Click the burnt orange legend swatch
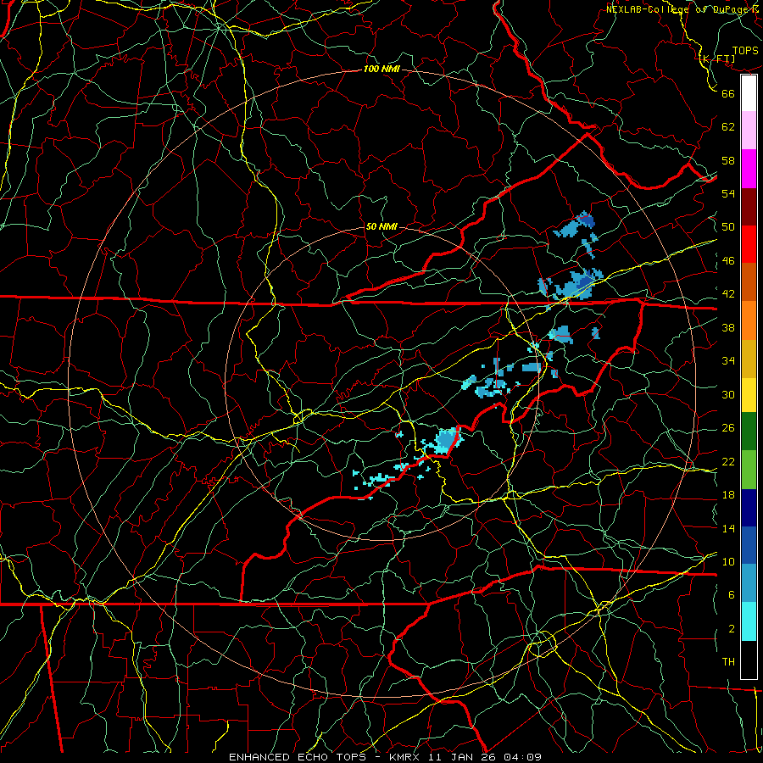The width and height of the screenshot is (763, 763). (x=749, y=281)
